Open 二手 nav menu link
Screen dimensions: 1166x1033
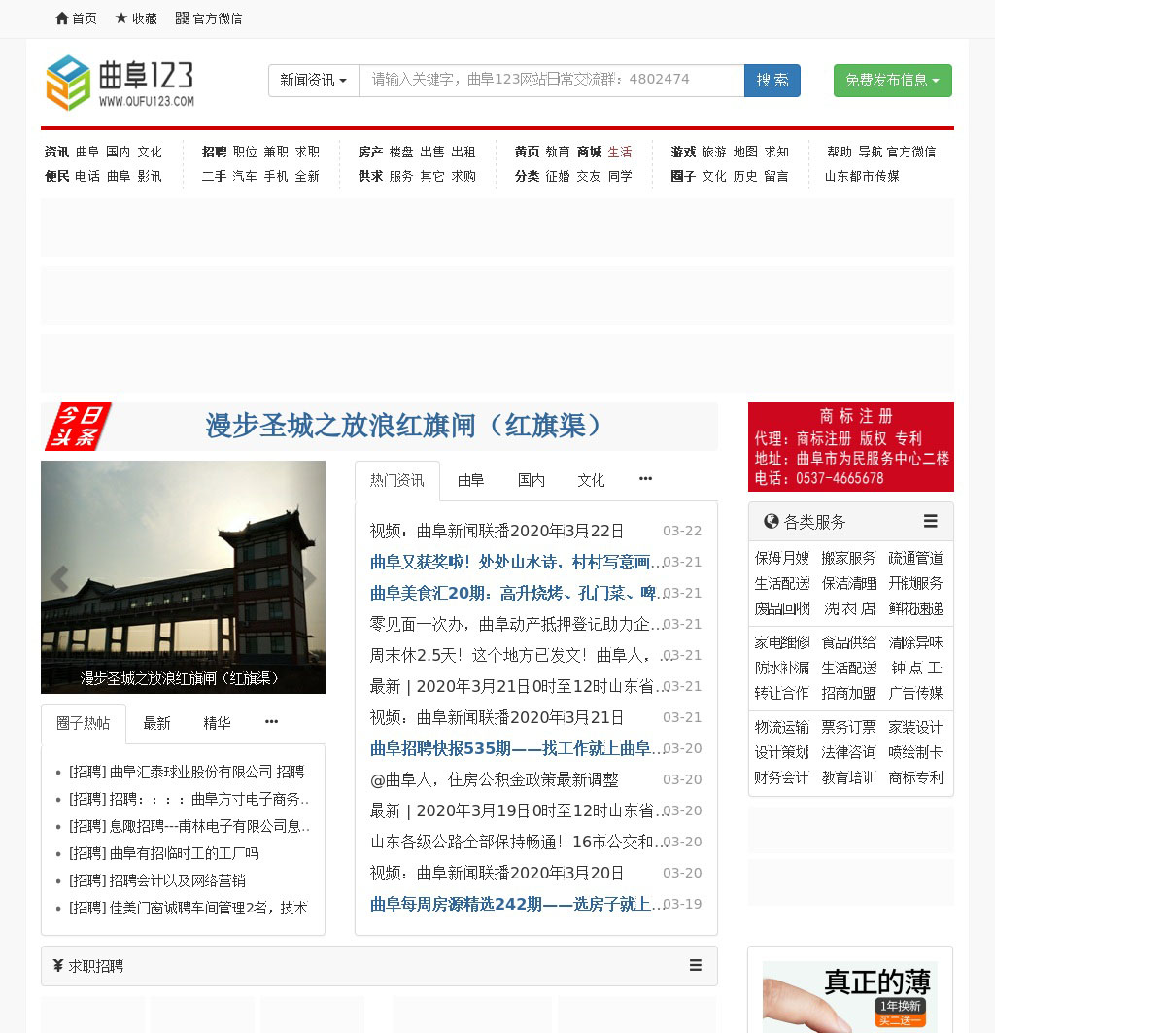tap(214, 176)
